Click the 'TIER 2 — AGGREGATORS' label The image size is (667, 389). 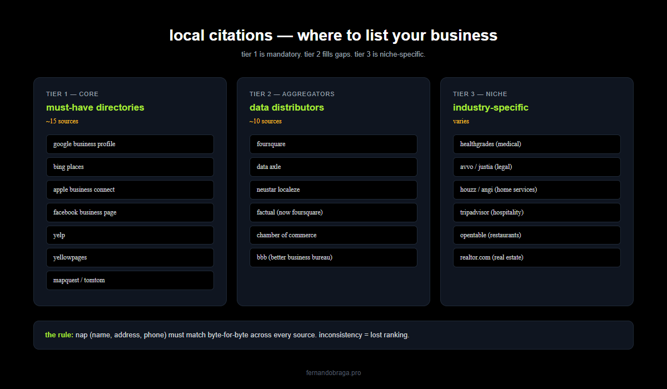coord(292,94)
